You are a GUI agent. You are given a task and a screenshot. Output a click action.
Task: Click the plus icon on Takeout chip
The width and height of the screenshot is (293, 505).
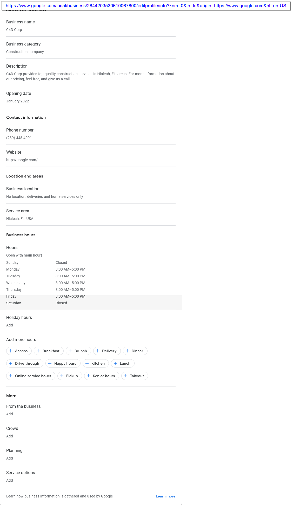pyautogui.click(x=126, y=376)
